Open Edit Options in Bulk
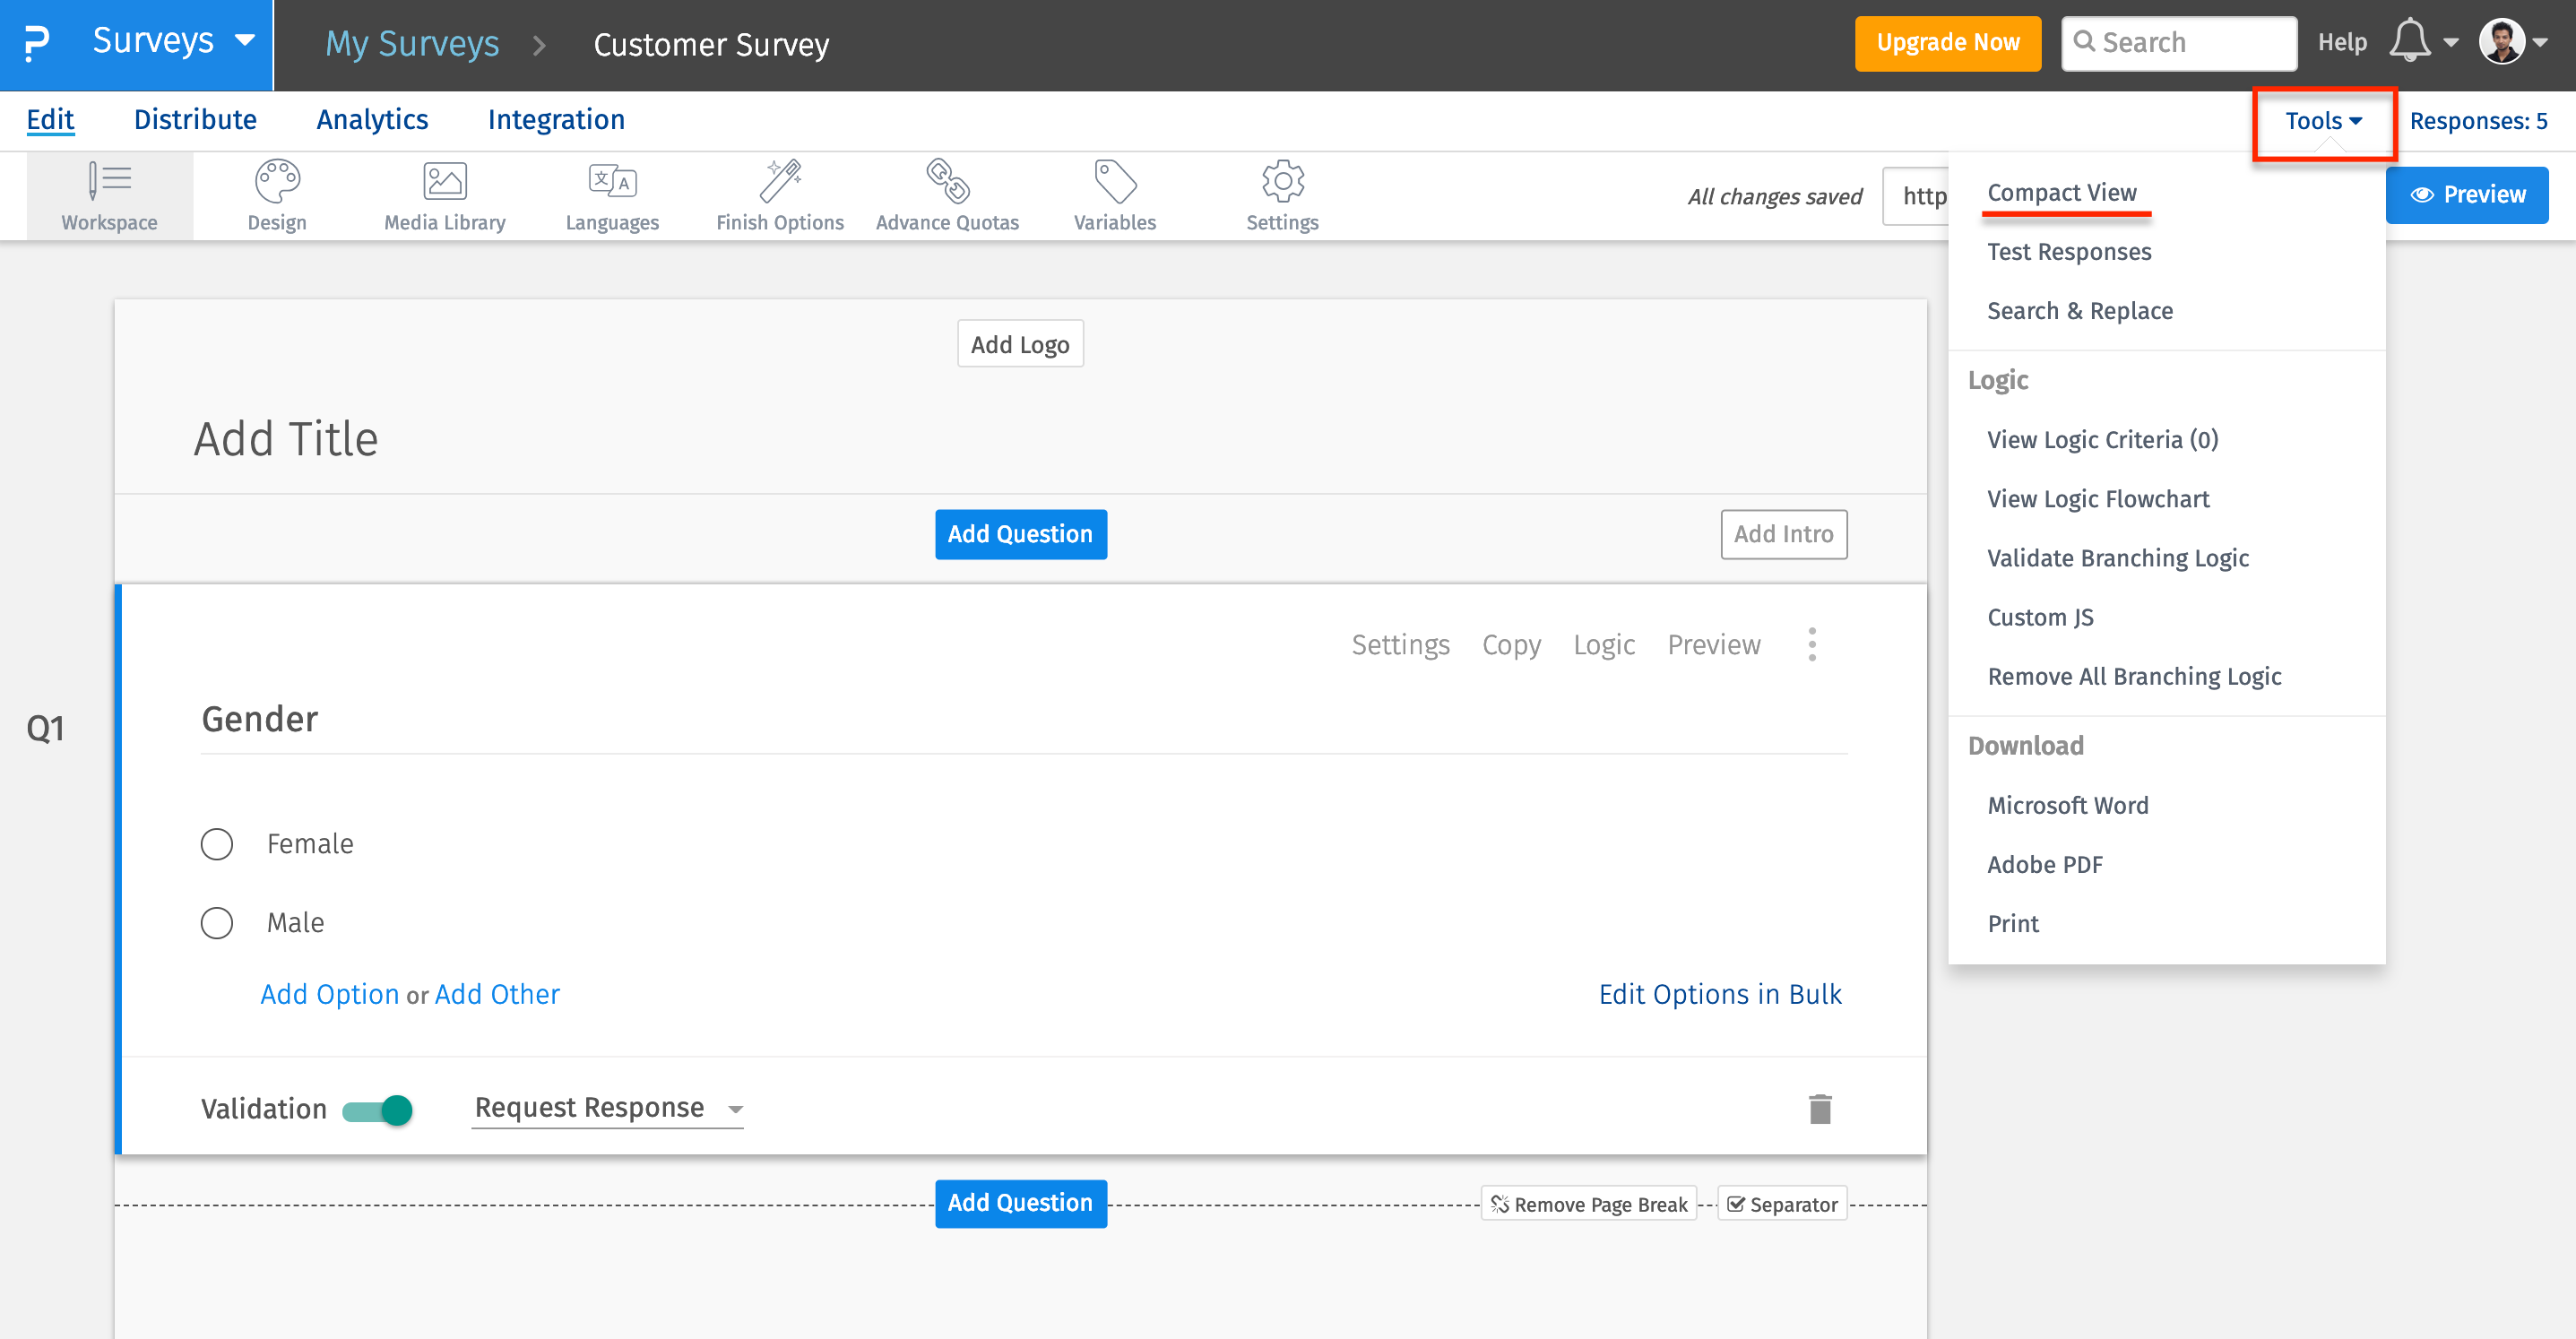Screen dimensions: 2576x1339 pos(1720,994)
